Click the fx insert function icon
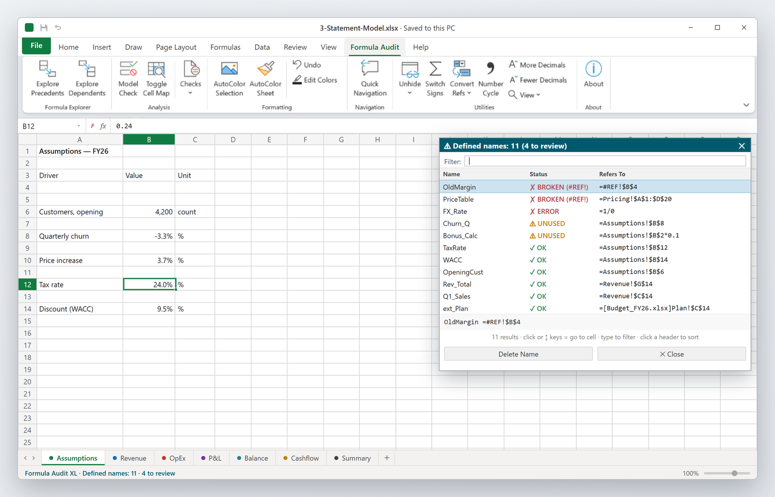Viewport: 775px width, 497px height. (x=103, y=126)
